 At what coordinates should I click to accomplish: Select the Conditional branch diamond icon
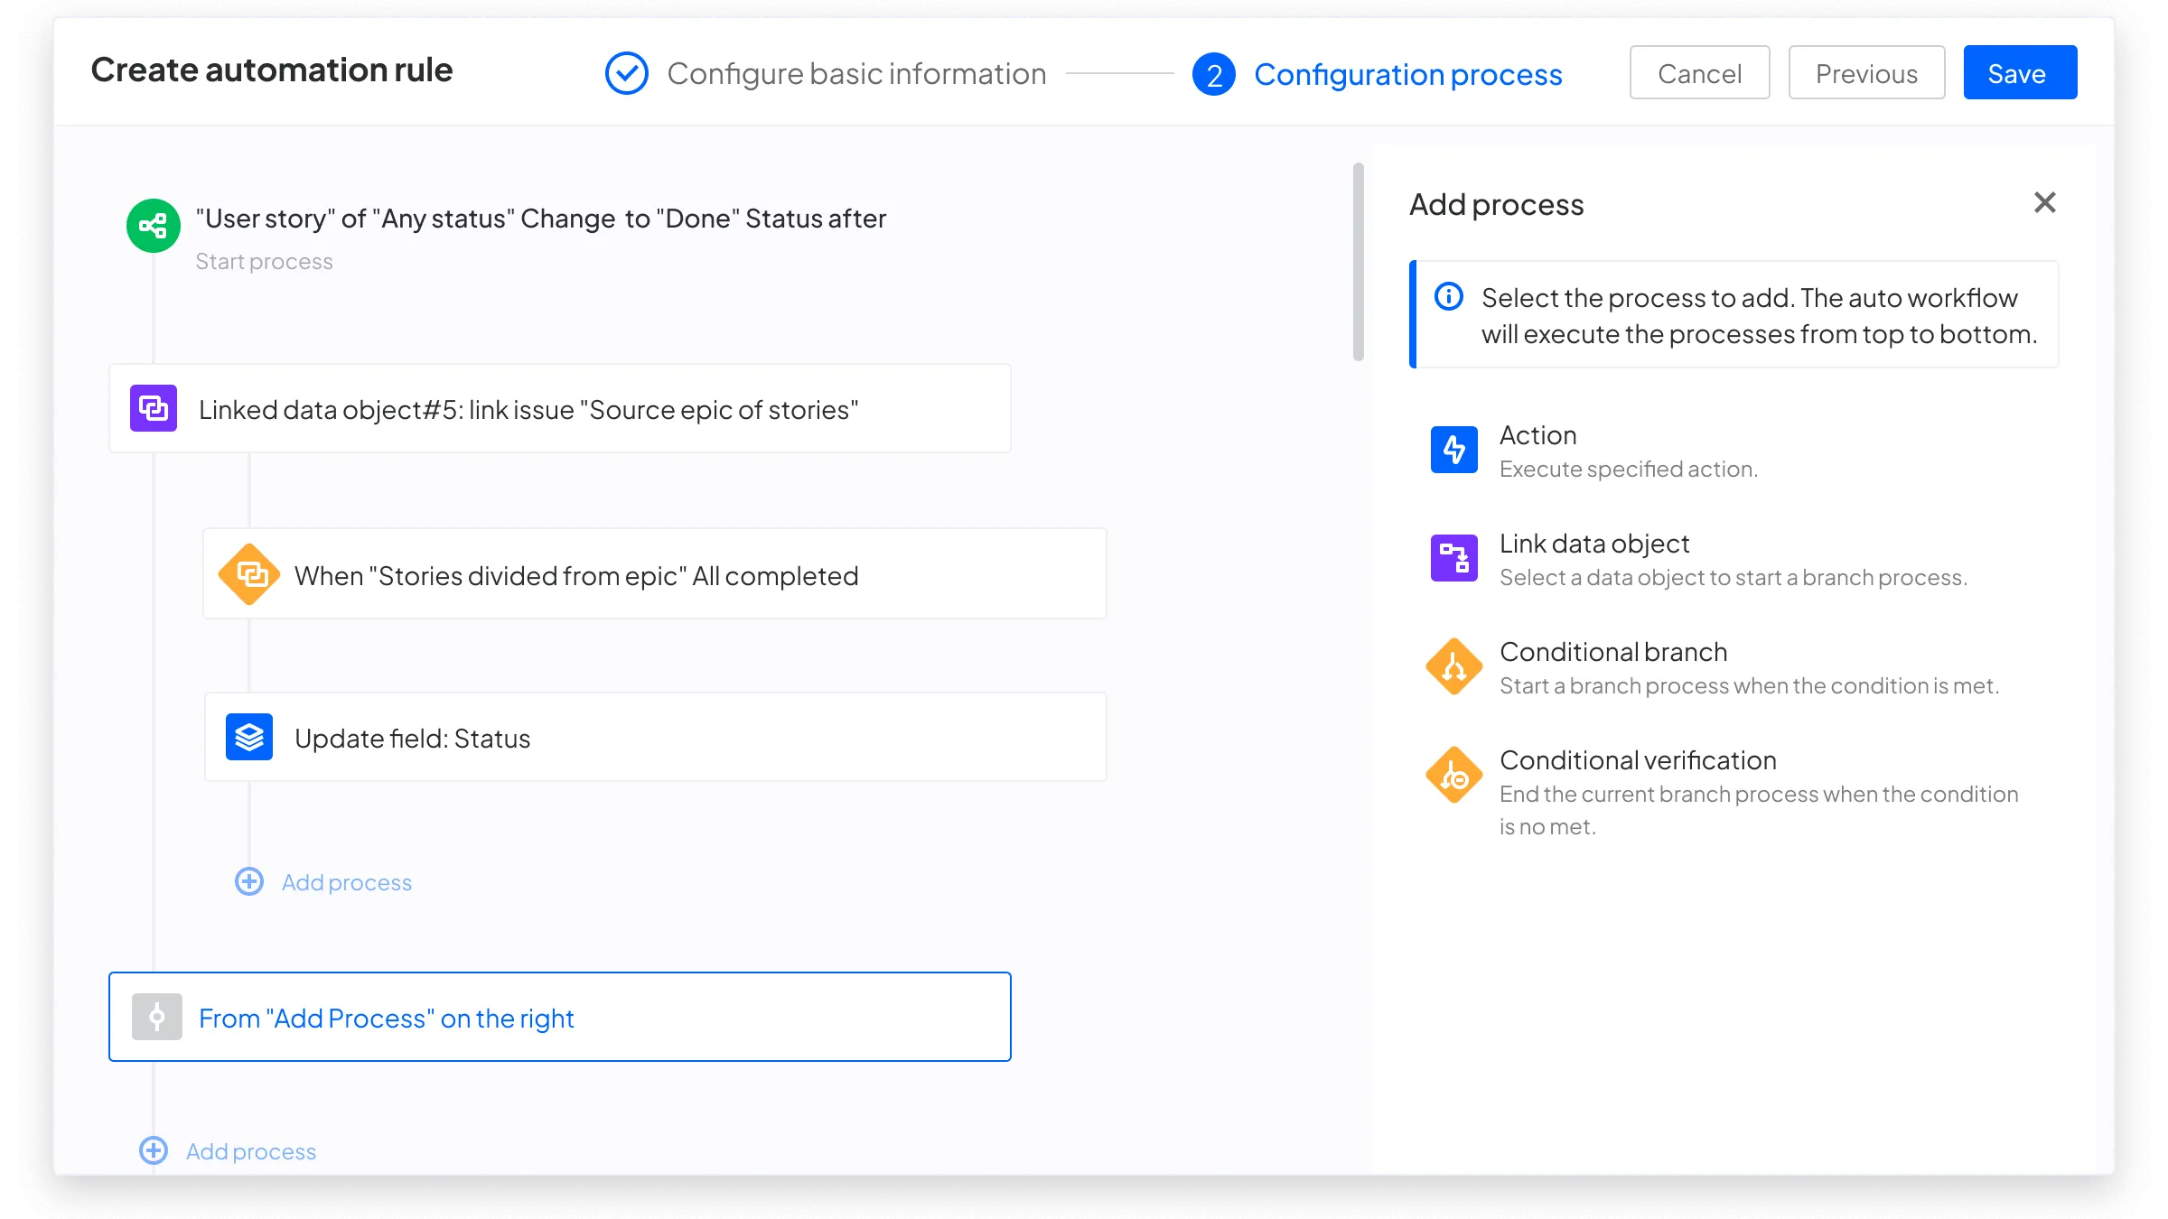[x=1453, y=666]
